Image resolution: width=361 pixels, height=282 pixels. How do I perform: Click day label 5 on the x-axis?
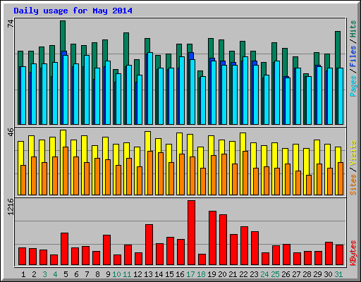(x=66, y=274)
